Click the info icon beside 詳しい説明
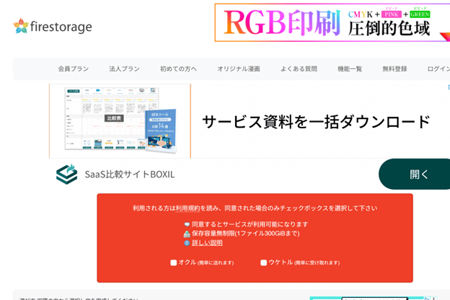Screen dimensions: 450x300 coord(187,243)
